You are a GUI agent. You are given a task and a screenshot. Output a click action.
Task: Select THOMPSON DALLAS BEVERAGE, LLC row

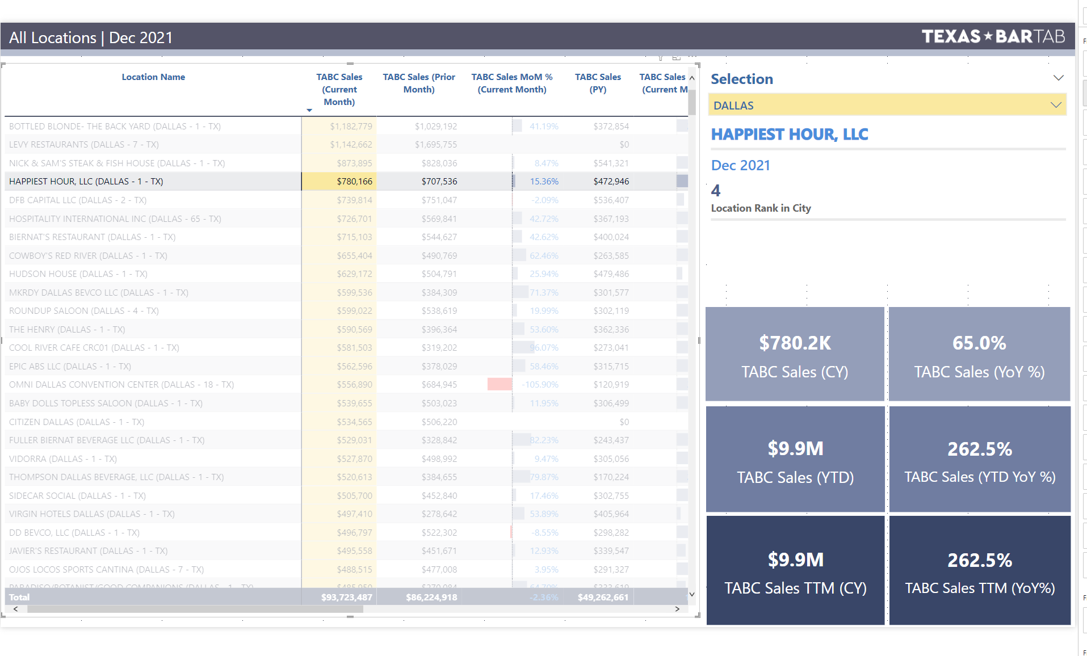(346, 477)
